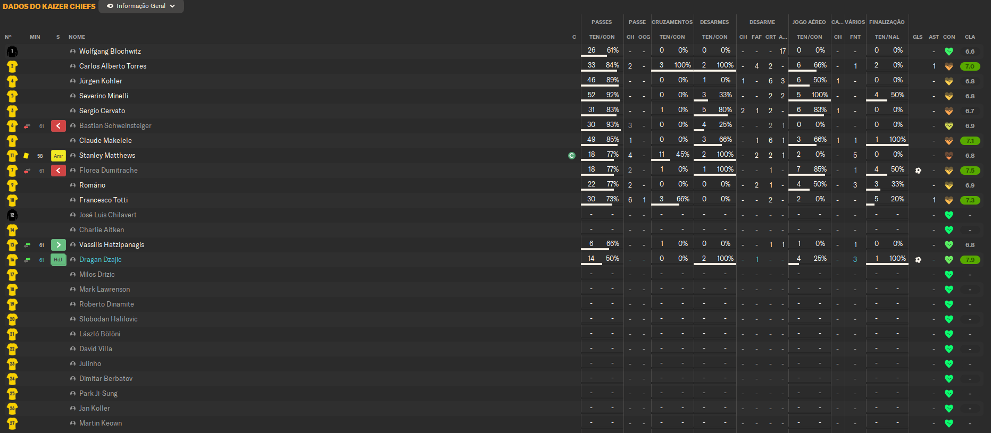Click the 7.3 rating badge for Francesco Totti
The width and height of the screenshot is (991, 433).
point(970,200)
